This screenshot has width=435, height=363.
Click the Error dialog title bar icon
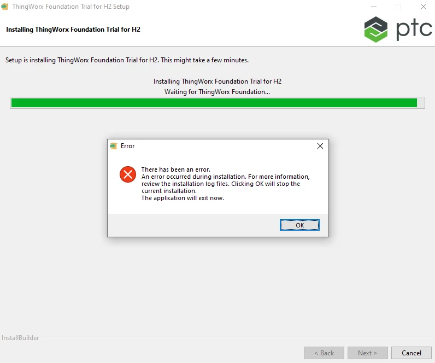pos(114,146)
